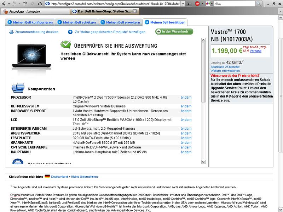Click ändern for FESTPLATTE
Image resolution: width=283 pixels, height=212 pixels.
click(x=186, y=138)
